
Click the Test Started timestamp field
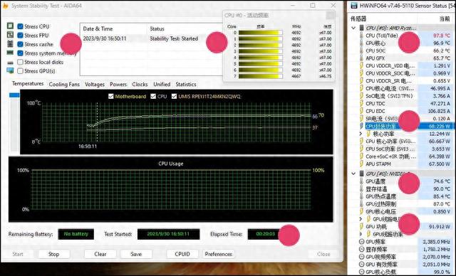pyautogui.click(x=168, y=234)
